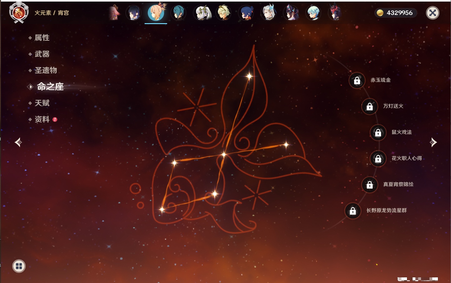
Task: Click the 火元素 / 宵宫 title text
Action: coord(52,13)
